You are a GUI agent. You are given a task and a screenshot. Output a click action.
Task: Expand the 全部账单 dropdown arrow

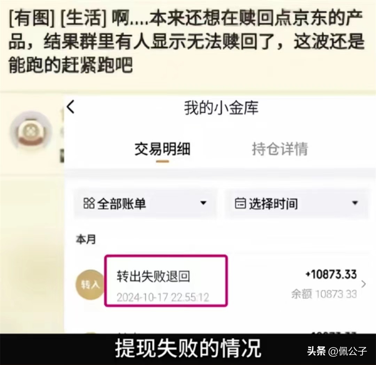[x=203, y=203]
